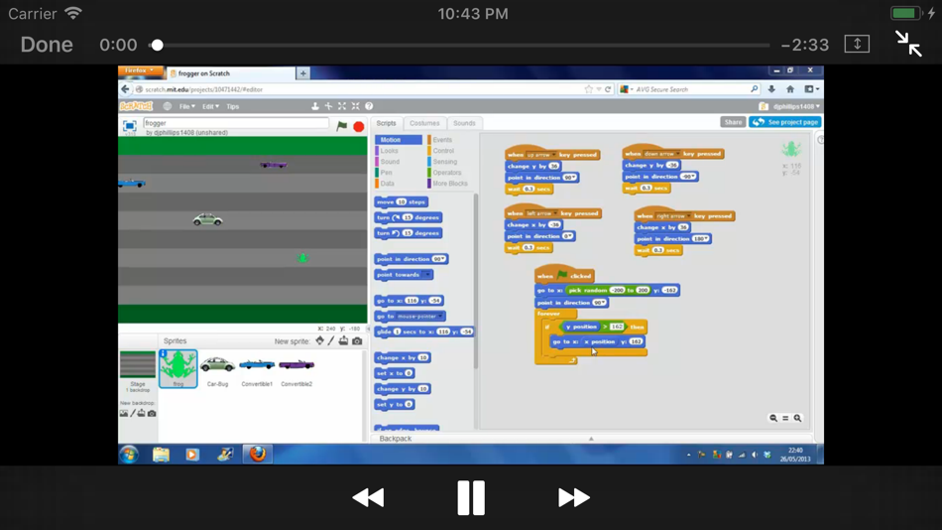
Task: Click the Share button
Action: point(733,122)
